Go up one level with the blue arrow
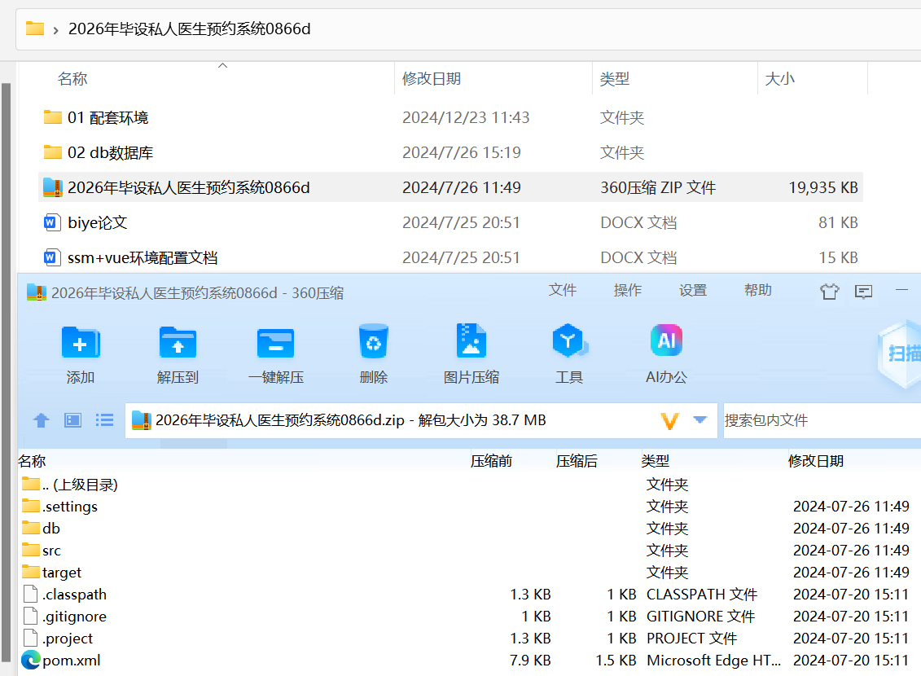The width and height of the screenshot is (921, 676). (x=41, y=420)
